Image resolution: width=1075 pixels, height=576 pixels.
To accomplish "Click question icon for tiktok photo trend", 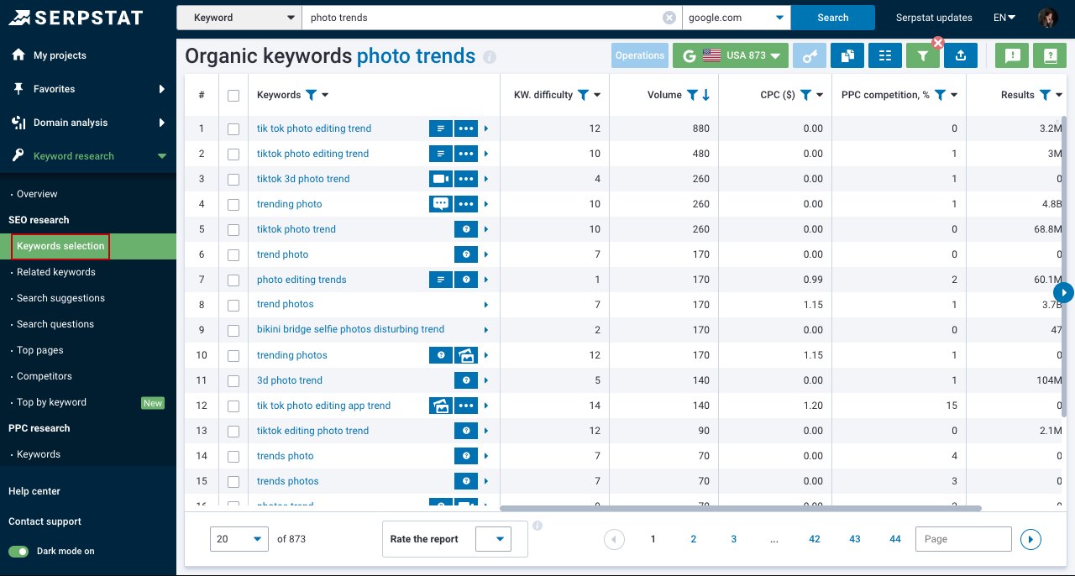I will 466,229.
